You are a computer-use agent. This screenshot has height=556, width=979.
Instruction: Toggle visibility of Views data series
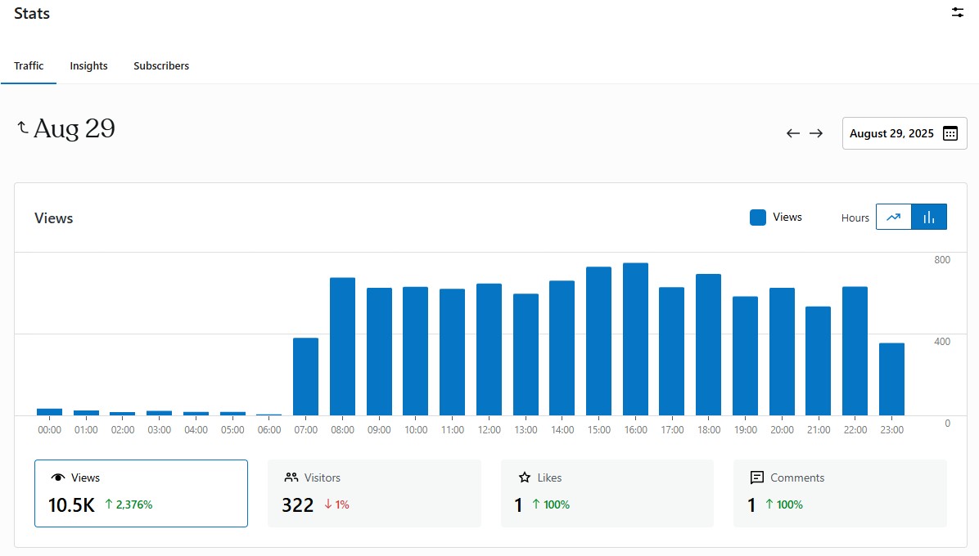(x=774, y=217)
